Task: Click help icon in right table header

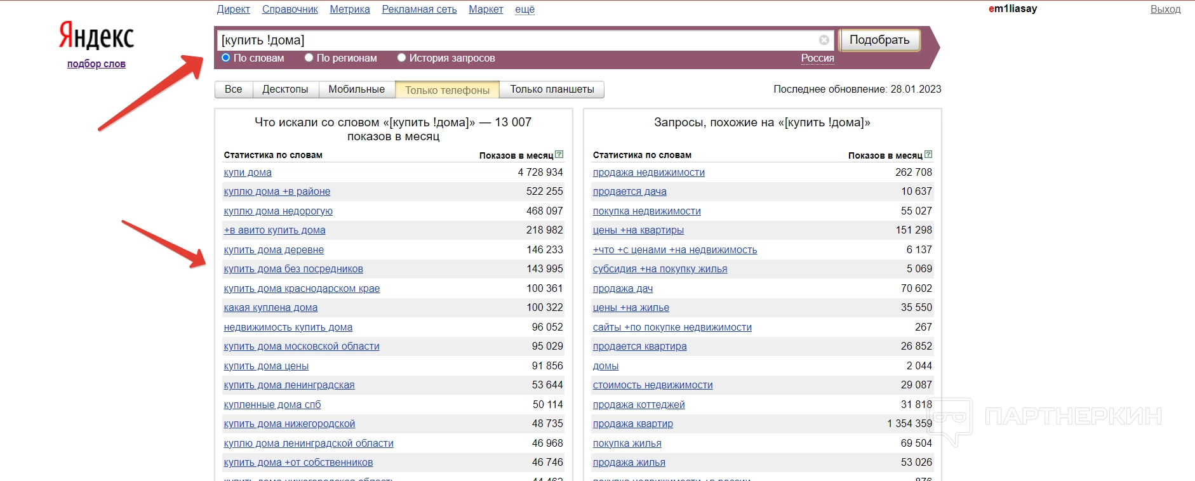Action: [928, 154]
